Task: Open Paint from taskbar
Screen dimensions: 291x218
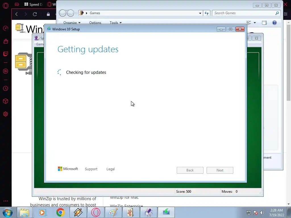Action: click(113, 212)
